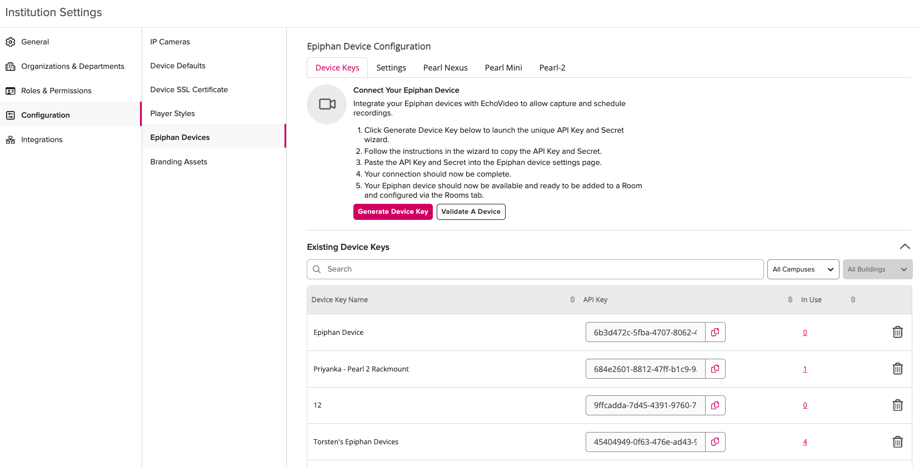919x467 pixels.
Task: Click the device keys Search field
Action: [x=535, y=269]
